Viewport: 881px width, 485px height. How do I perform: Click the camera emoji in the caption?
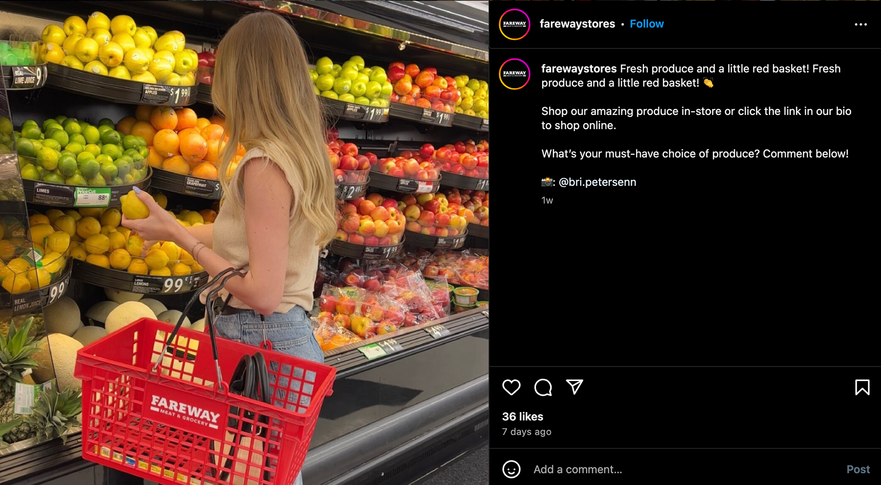[x=547, y=182]
